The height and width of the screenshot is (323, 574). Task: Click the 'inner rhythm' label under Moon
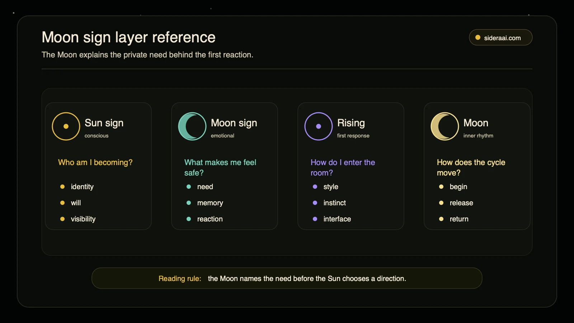coord(478,136)
